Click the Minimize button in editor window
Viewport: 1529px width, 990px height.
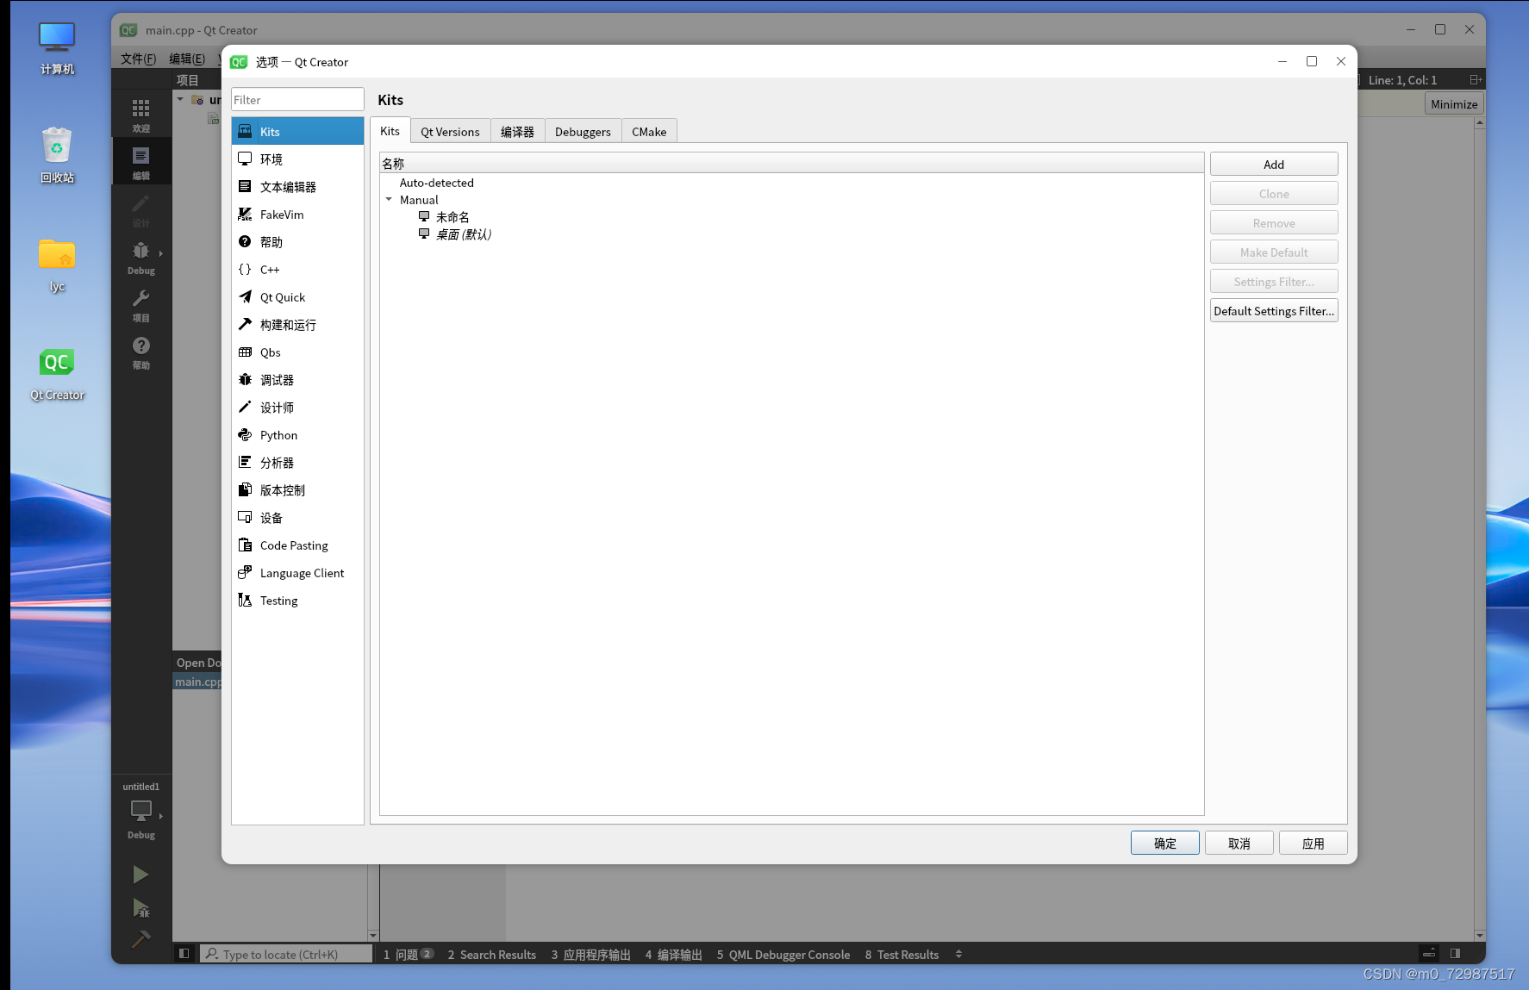(x=1454, y=104)
